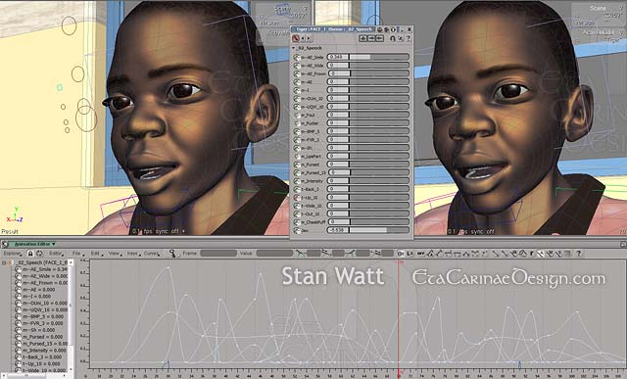Toggle animation marker beside the Jaw slider
Image resolution: width=627 pixels, height=379 pixels.
[x=297, y=230]
